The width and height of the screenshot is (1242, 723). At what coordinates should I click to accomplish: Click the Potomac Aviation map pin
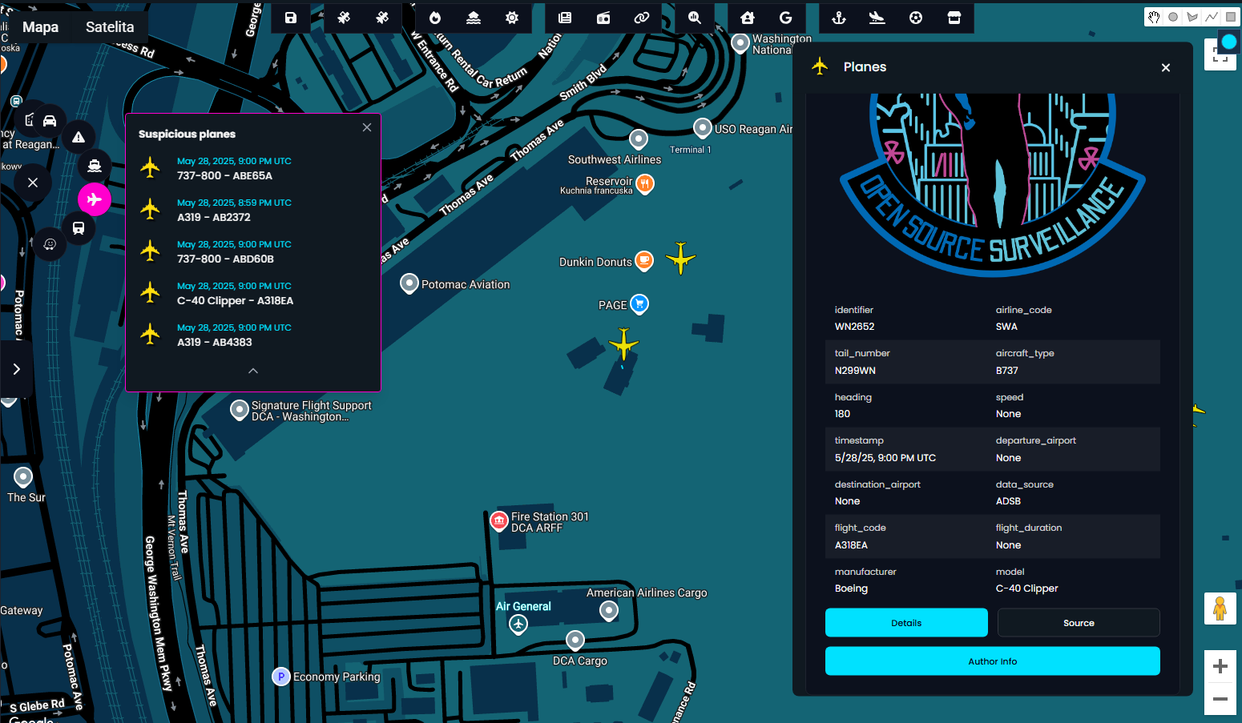point(409,283)
